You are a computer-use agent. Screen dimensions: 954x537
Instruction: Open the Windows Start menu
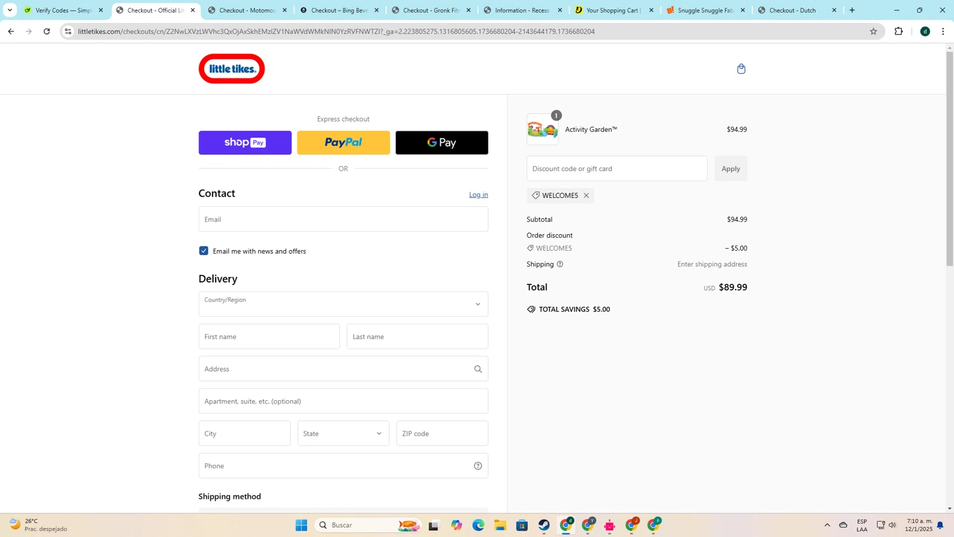[301, 525]
